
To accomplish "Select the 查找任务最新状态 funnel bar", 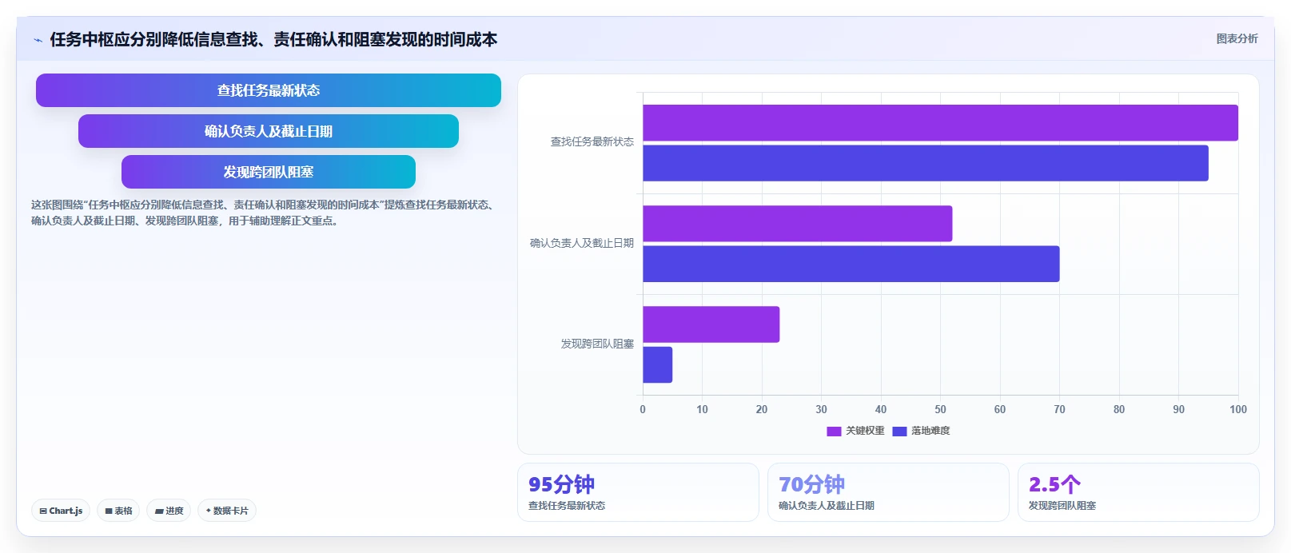I will point(269,90).
